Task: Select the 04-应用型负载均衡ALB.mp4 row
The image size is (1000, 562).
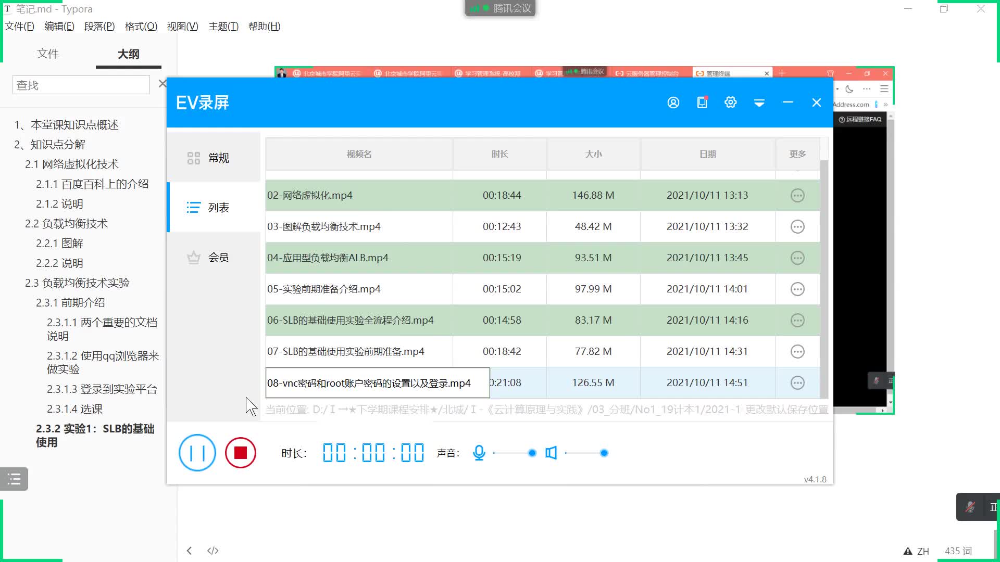Action: (x=542, y=258)
